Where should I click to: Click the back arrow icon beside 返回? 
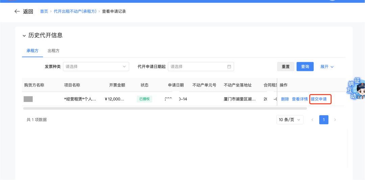pyautogui.click(x=17, y=11)
